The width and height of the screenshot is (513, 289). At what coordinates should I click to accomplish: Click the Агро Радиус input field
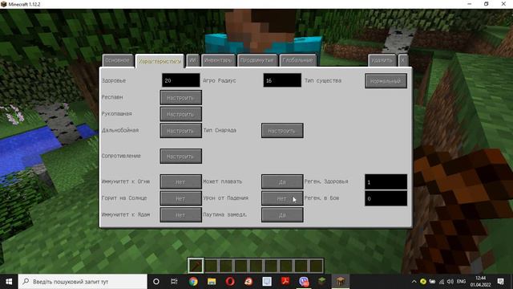282,80
